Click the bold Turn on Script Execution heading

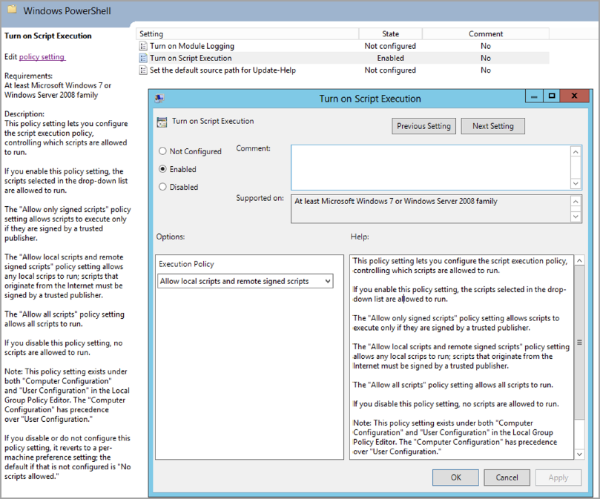[x=47, y=36]
